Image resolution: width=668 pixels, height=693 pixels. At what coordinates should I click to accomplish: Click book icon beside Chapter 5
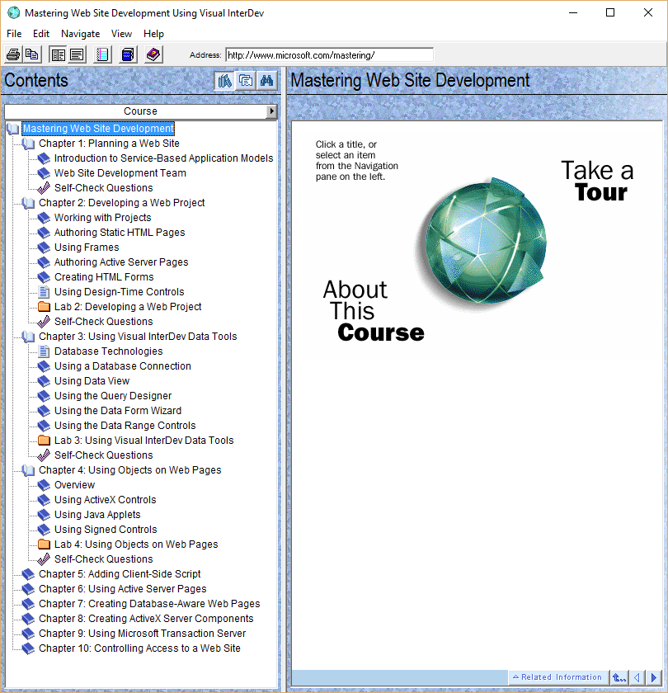28,574
